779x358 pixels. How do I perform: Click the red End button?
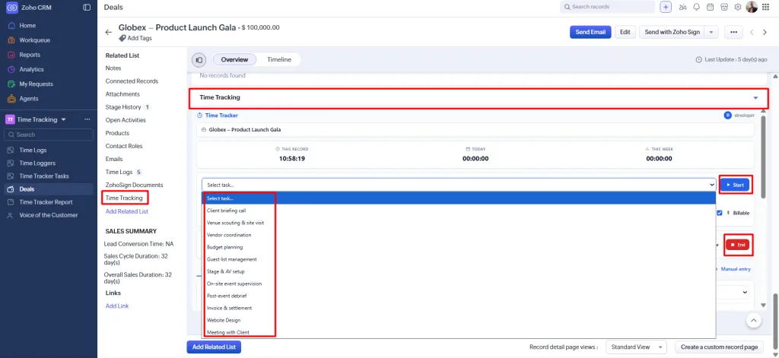point(738,245)
